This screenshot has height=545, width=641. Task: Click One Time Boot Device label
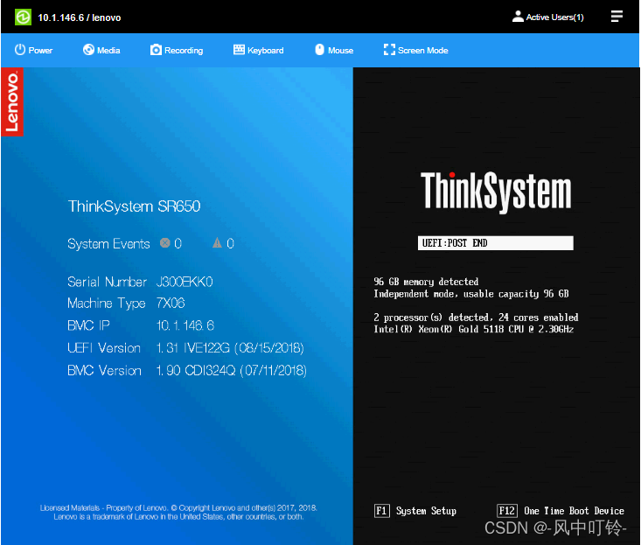click(x=574, y=511)
